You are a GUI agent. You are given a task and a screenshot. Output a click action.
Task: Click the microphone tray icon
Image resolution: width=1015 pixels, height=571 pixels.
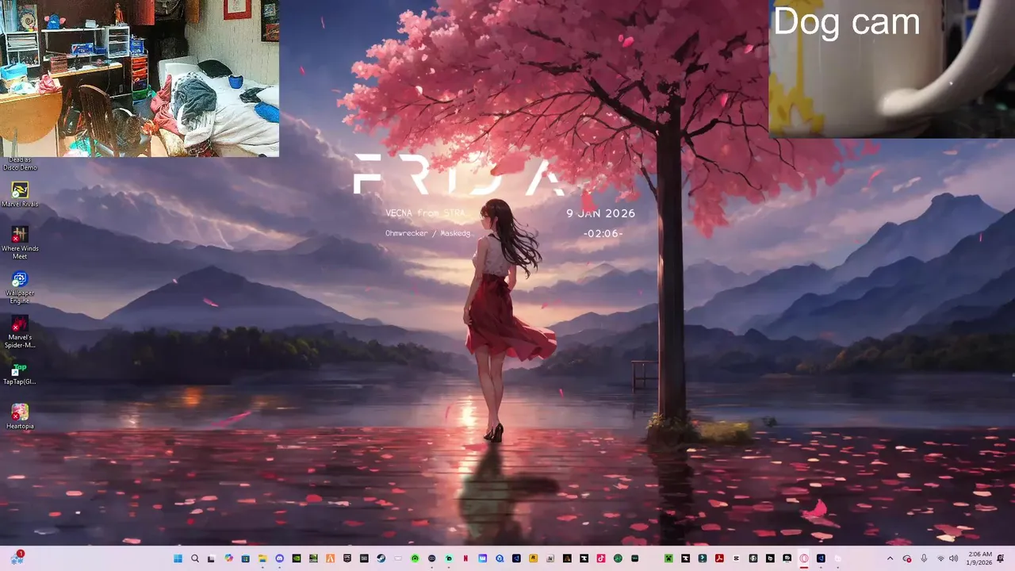tap(924, 558)
